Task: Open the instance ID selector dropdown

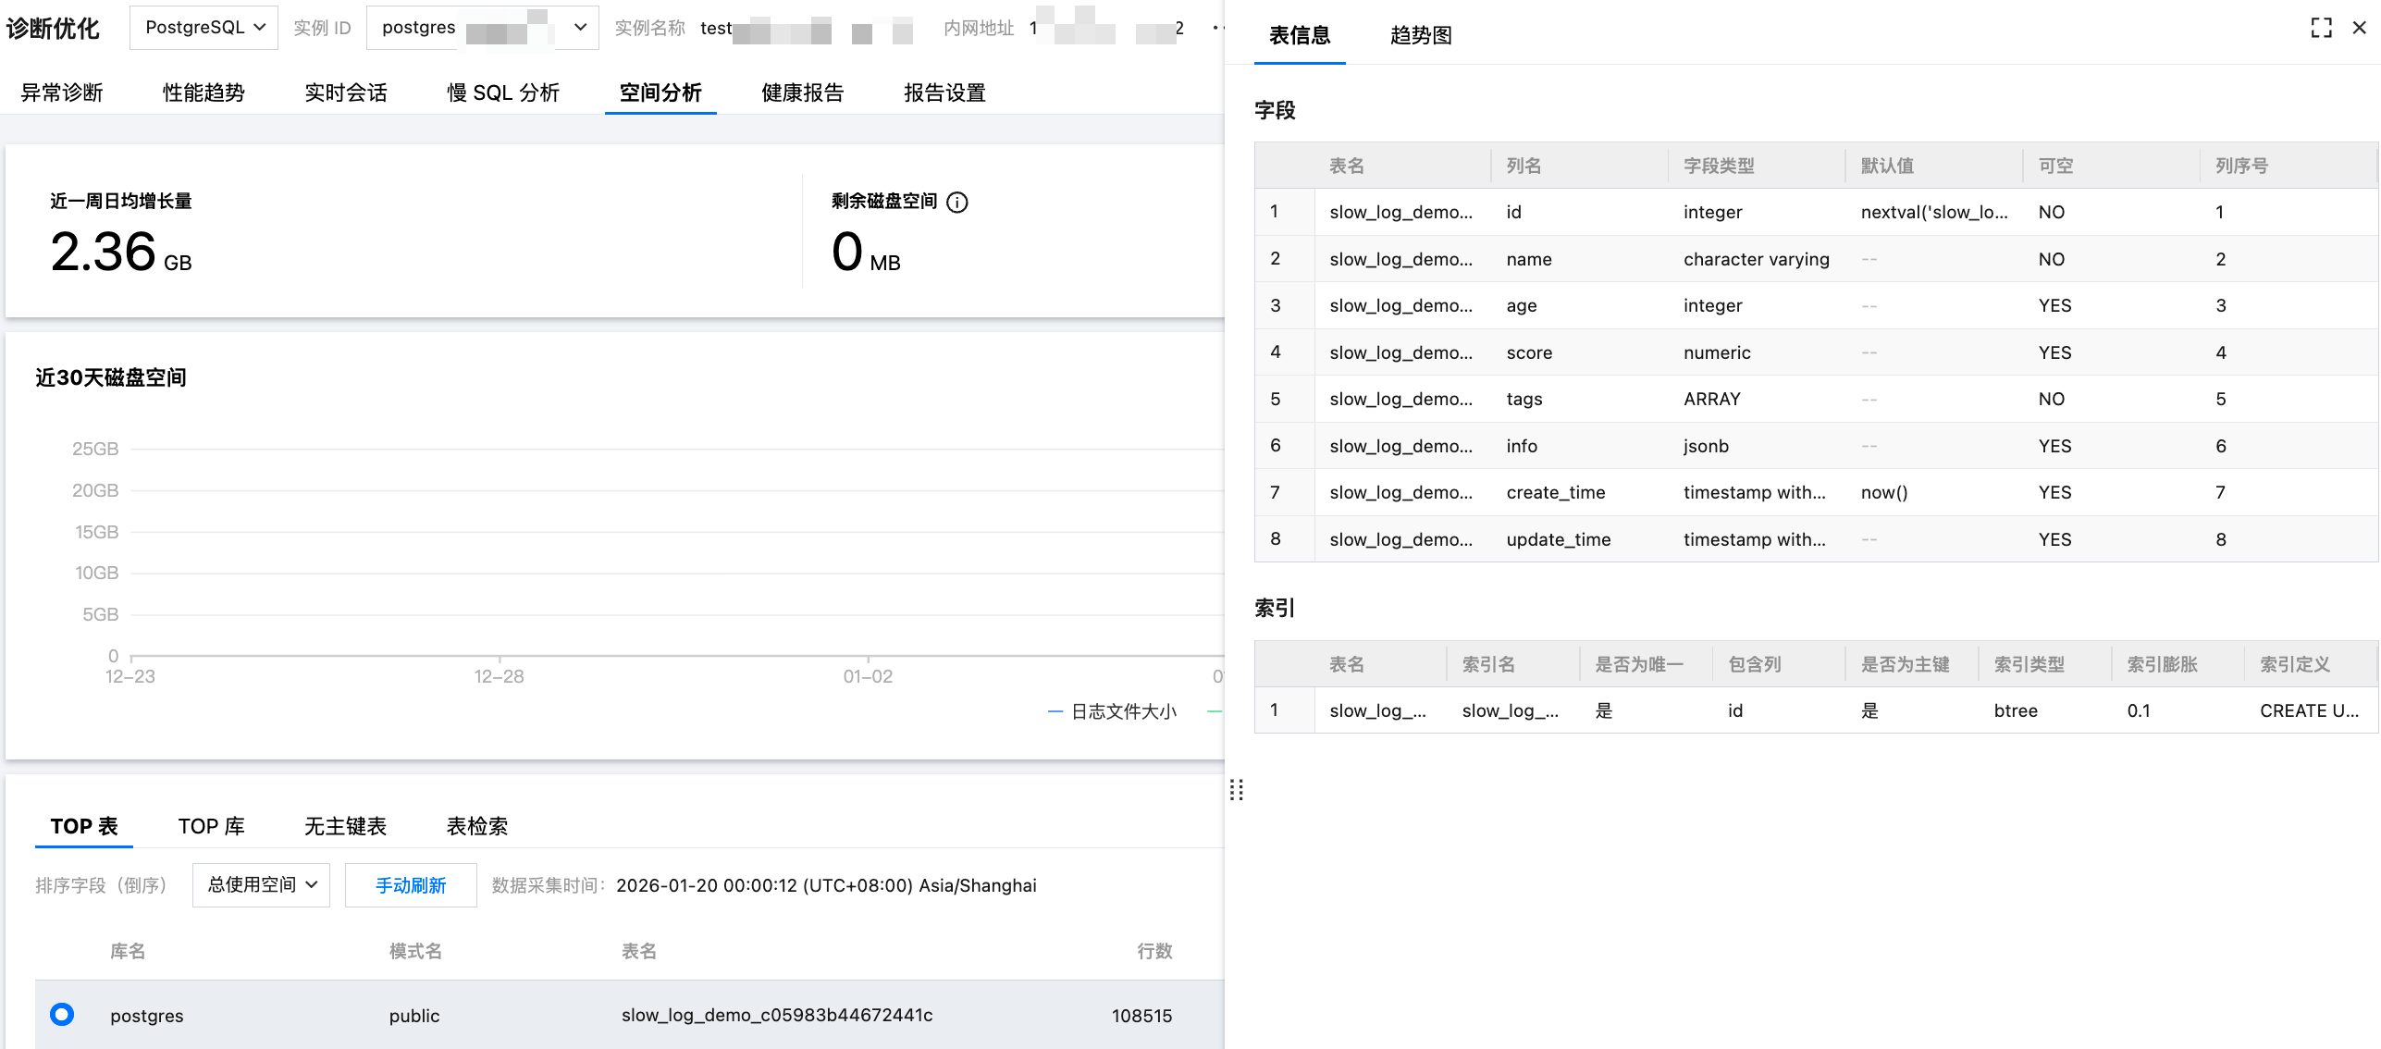Action: click(482, 28)
